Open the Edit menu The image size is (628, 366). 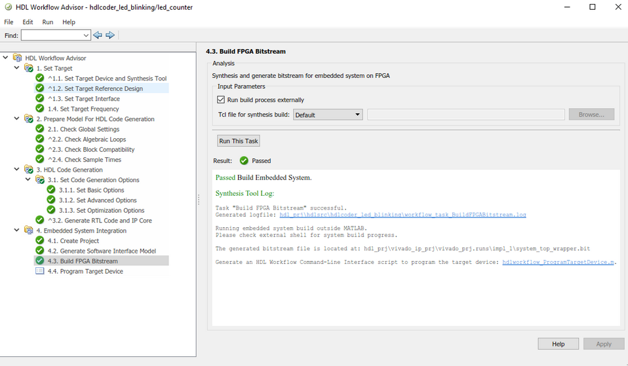click(28, 22)
